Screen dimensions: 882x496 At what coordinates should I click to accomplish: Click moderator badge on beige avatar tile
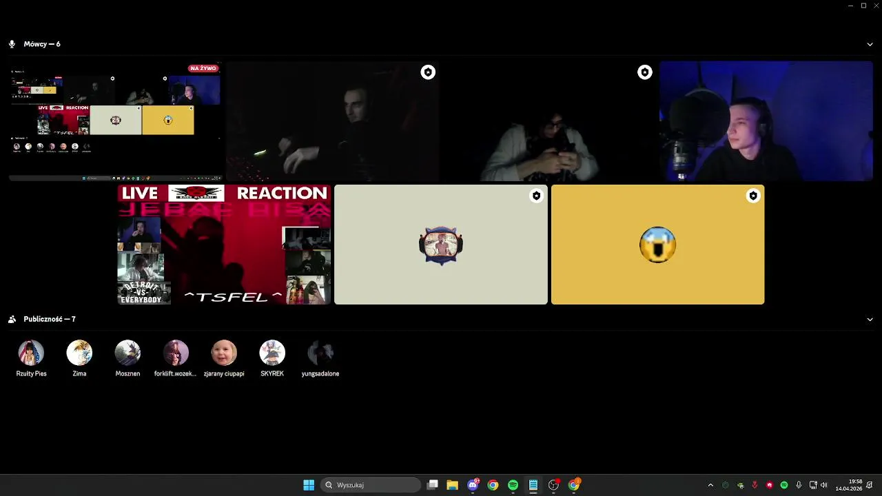coord(536,196)
